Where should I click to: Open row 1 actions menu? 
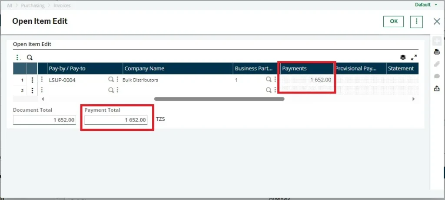pyautogui.click(x=32, y=80)
